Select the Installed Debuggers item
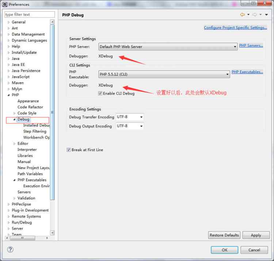 click(x=36, y=125)
